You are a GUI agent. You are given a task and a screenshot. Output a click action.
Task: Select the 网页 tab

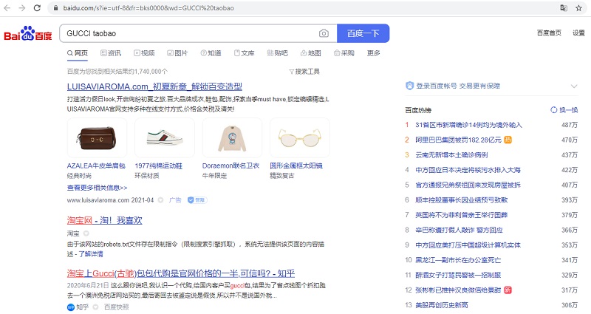78,53
